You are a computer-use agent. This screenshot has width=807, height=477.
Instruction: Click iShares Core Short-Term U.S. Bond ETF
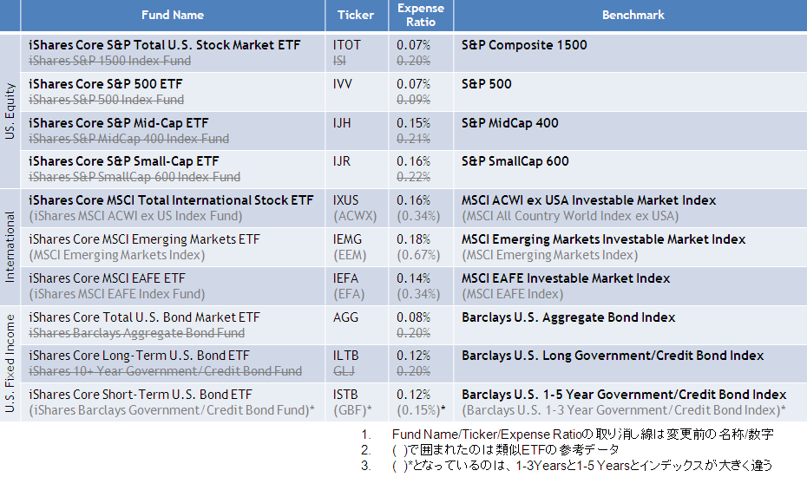140,395
